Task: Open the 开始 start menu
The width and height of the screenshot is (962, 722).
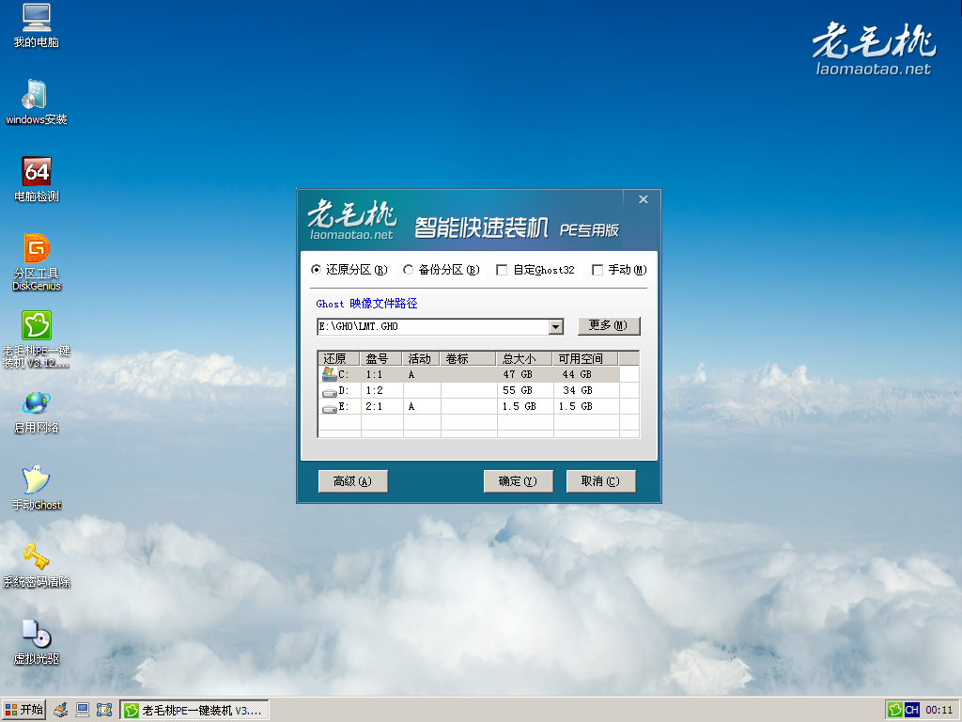Action: (23, 710)
